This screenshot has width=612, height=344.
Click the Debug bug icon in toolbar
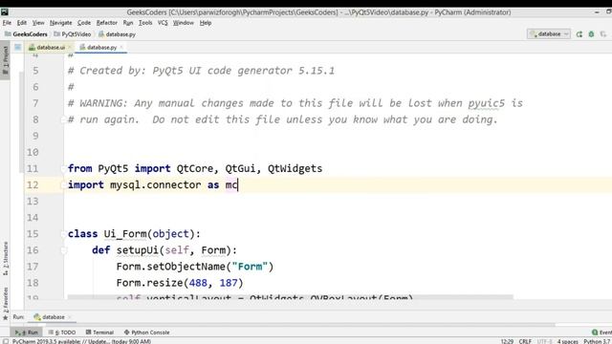tap(591, 34)
